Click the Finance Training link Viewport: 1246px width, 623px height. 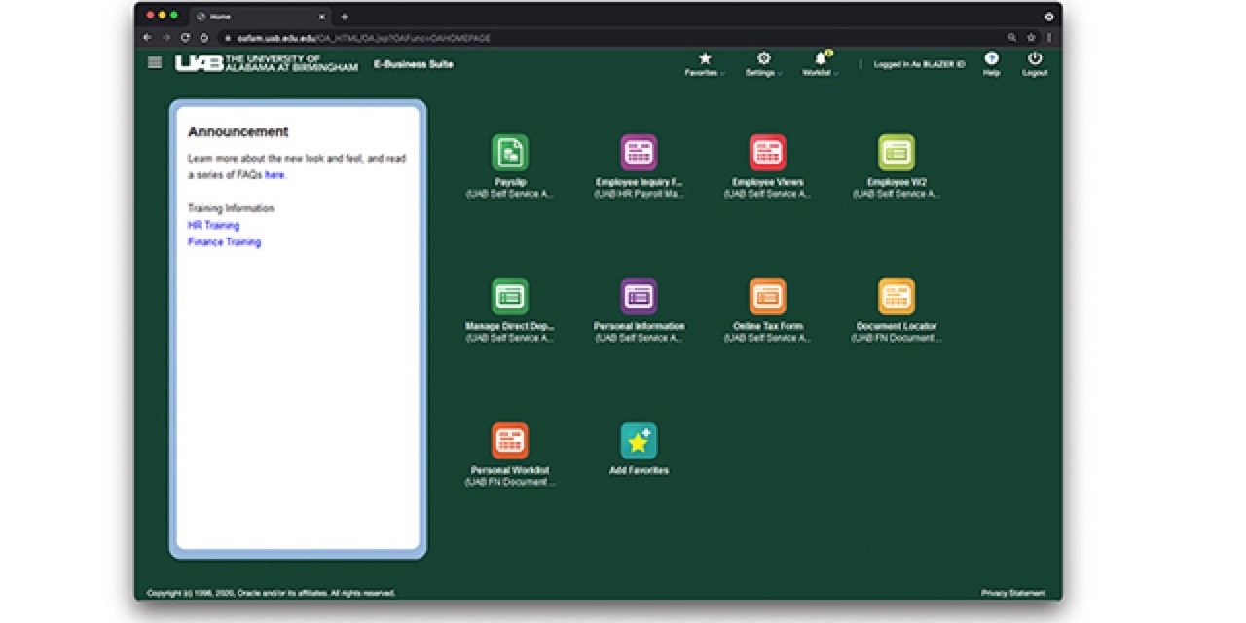tap(224, 242)
